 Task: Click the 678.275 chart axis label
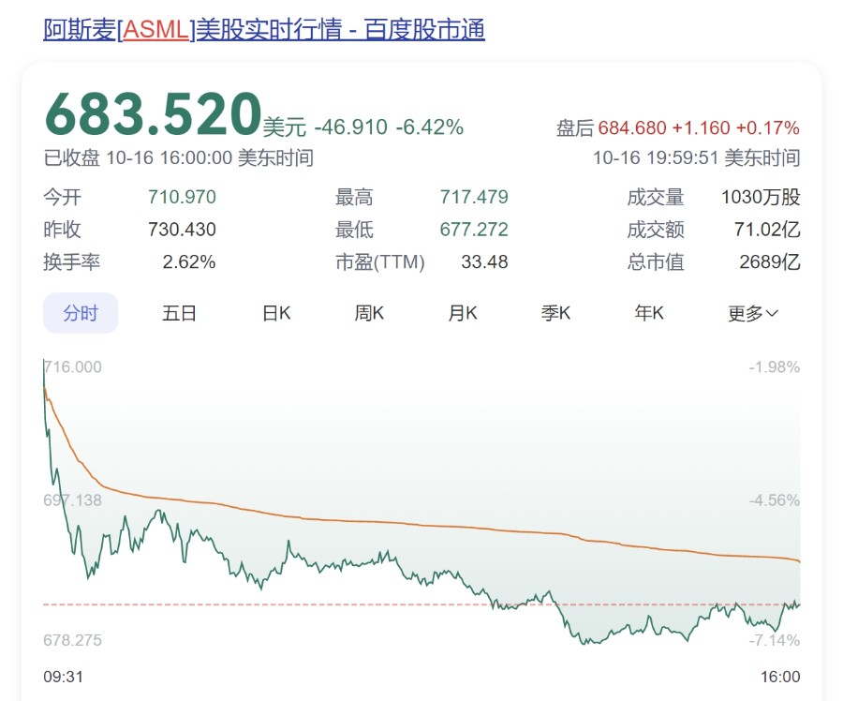[72, 640]
